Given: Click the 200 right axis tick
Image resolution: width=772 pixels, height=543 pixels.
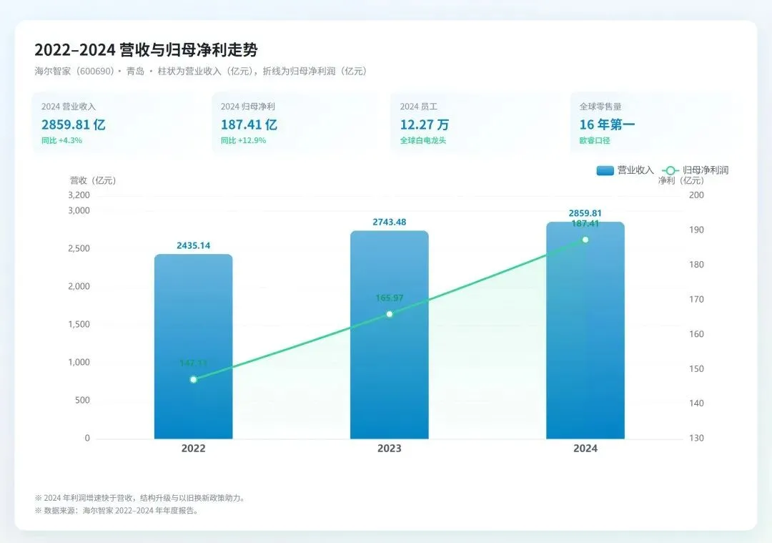Looking at the screenshot, I should [x=696, y=195].
